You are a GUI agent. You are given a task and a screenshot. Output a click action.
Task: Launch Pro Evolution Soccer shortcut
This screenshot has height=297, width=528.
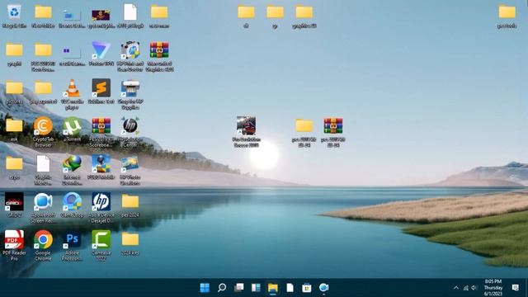pyautogui.click(x=246, y=125)
